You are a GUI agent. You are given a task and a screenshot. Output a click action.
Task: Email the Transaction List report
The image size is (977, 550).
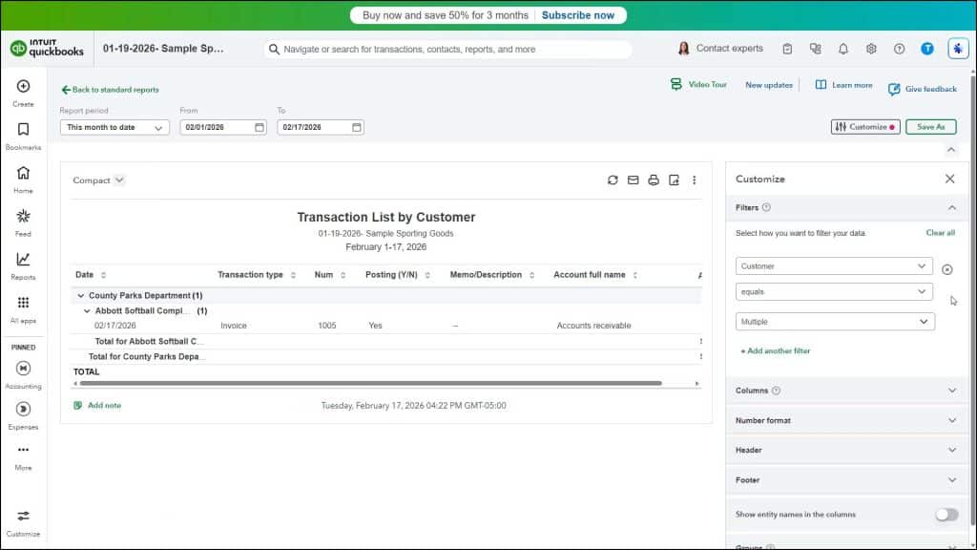(634, 180)
